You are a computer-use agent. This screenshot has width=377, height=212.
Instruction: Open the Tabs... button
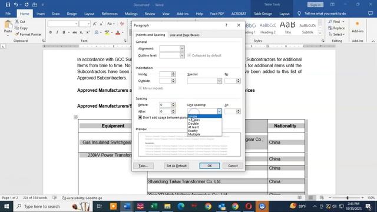tap(143, 165)
